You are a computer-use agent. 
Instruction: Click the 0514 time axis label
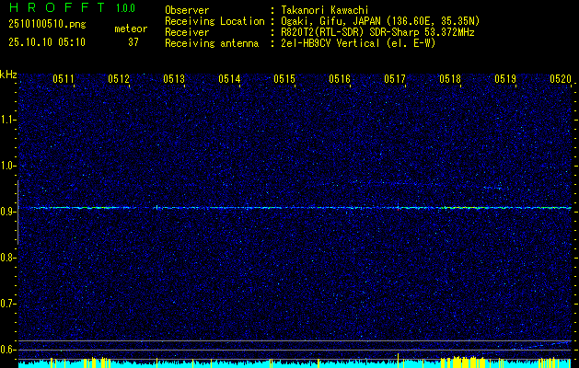click(x=229, y=79)
